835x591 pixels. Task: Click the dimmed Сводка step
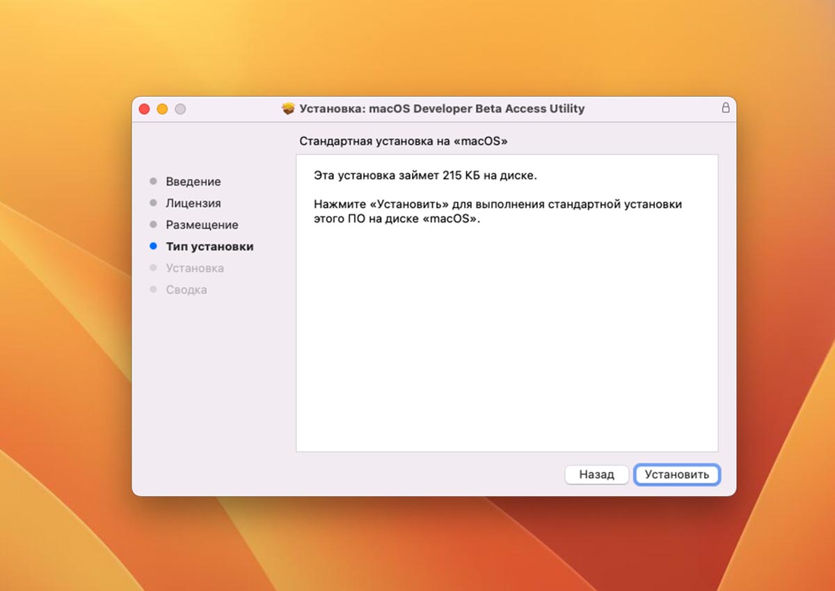186,289
